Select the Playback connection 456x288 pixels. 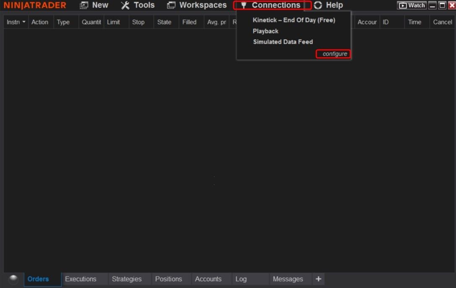tap(266, 31)
